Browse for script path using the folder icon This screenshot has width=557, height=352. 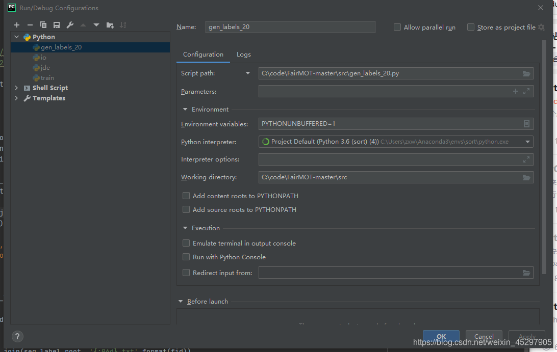point(526,73)
